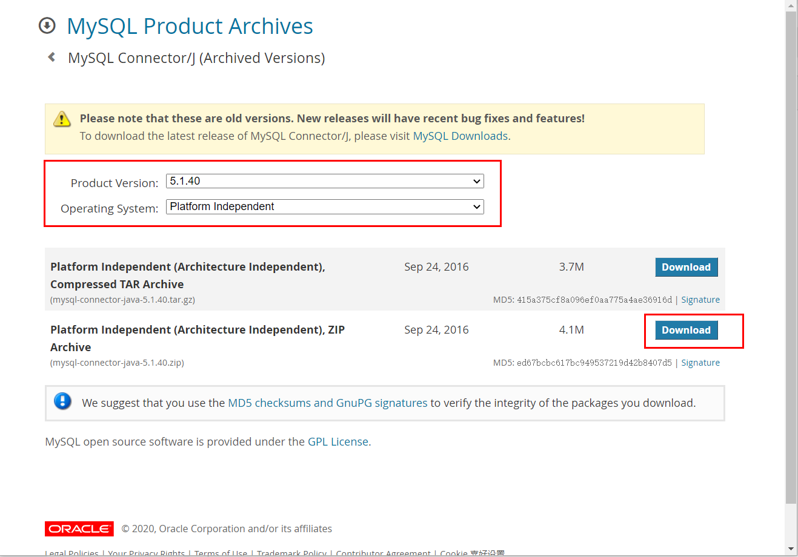Click the 3.7M file size value
Screen dimensions: 798x557
[x=571, y=267]
